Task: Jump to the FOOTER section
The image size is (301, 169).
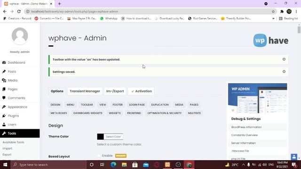Action: (x=118, y=105)
